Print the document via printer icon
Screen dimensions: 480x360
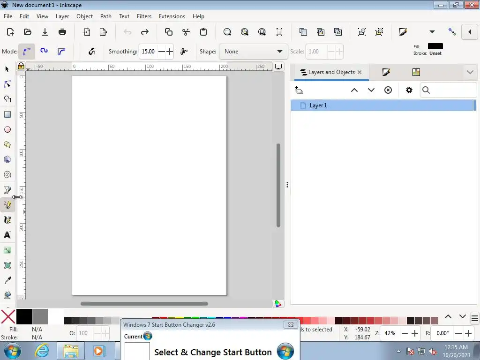62,32
